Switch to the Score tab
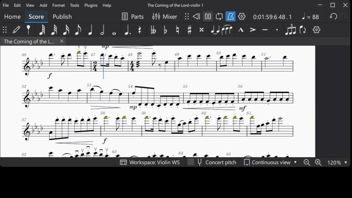Screen dimensions: 352x198 click(x=36, y=16)
